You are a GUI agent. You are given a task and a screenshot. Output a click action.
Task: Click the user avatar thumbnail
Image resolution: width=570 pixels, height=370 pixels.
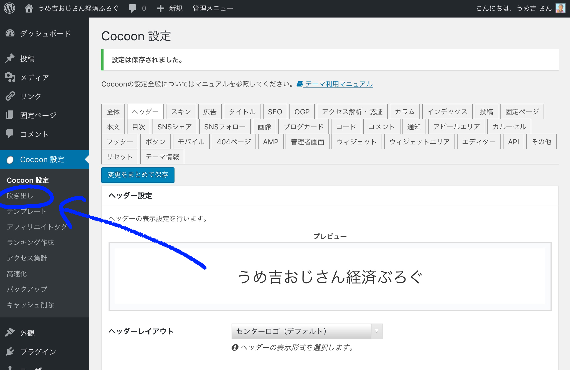(x=560, y=8)
